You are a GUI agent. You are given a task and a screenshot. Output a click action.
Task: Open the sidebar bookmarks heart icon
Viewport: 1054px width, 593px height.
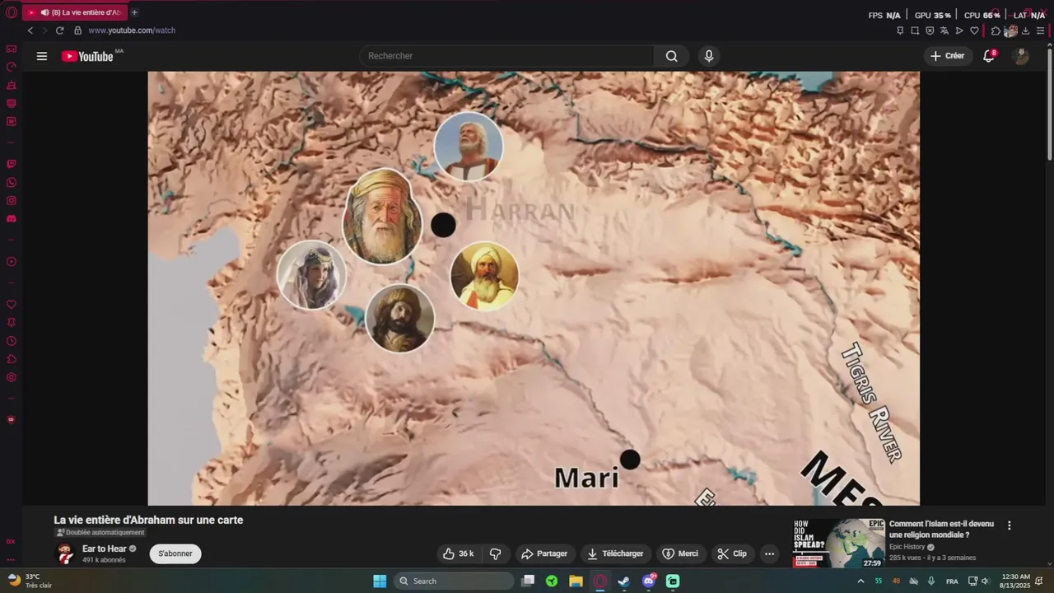pos(12,305)
